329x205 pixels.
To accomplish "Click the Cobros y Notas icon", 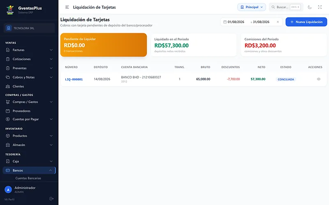I will tap(8, 77).
